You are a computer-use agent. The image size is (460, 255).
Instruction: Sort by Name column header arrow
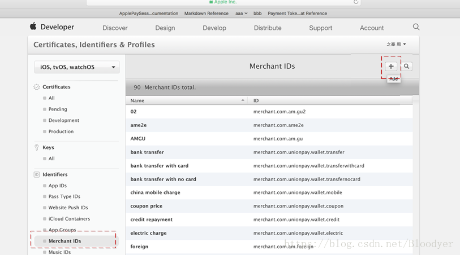(x=243, y=100)
